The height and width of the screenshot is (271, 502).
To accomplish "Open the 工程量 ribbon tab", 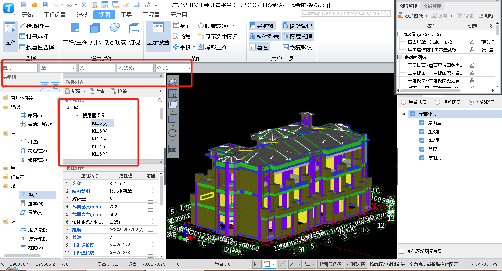I will (x=151, y=15).
